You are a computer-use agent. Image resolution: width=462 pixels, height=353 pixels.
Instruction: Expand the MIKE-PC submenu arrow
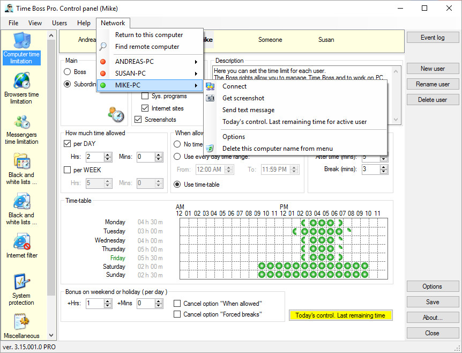tap(196, 85)
